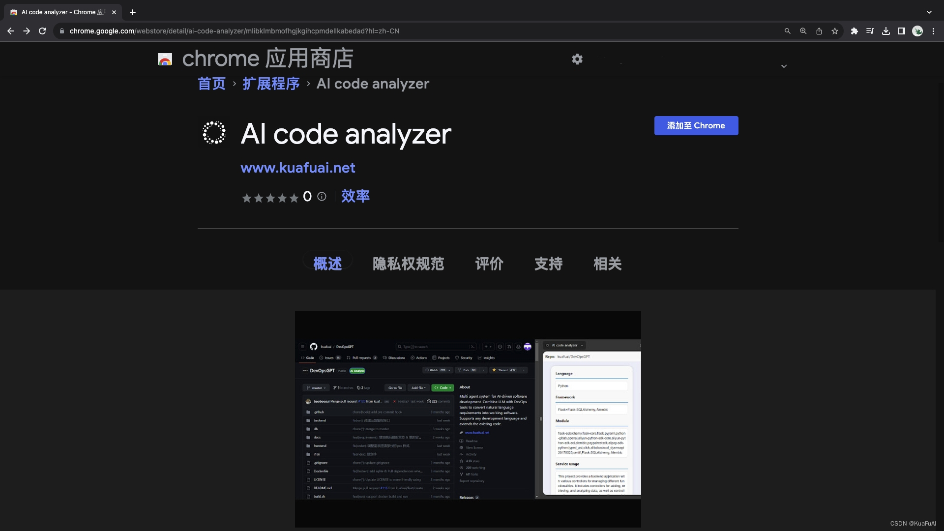Switch to the 隐私权规范 tab
944x531 pixels.
coord(408,264)
